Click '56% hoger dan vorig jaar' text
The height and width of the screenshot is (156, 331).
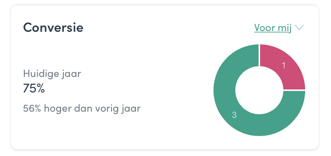click(82, 109)
